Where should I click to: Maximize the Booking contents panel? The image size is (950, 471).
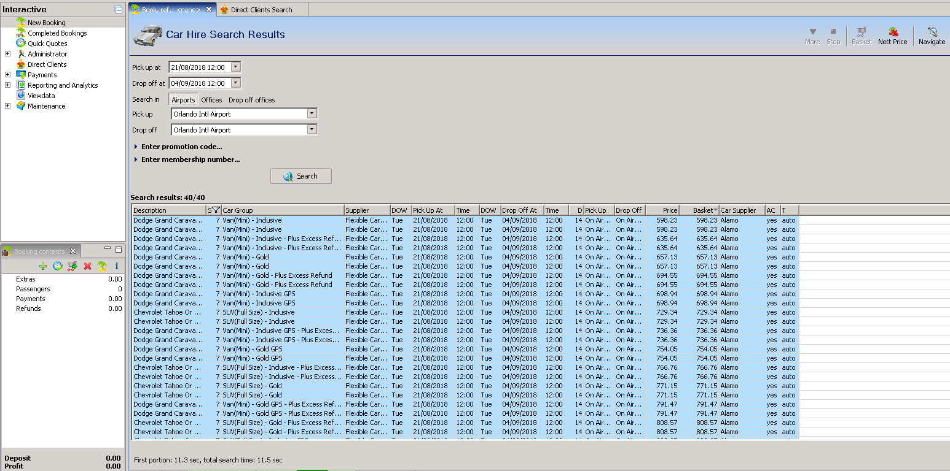[x=119, y=250]
